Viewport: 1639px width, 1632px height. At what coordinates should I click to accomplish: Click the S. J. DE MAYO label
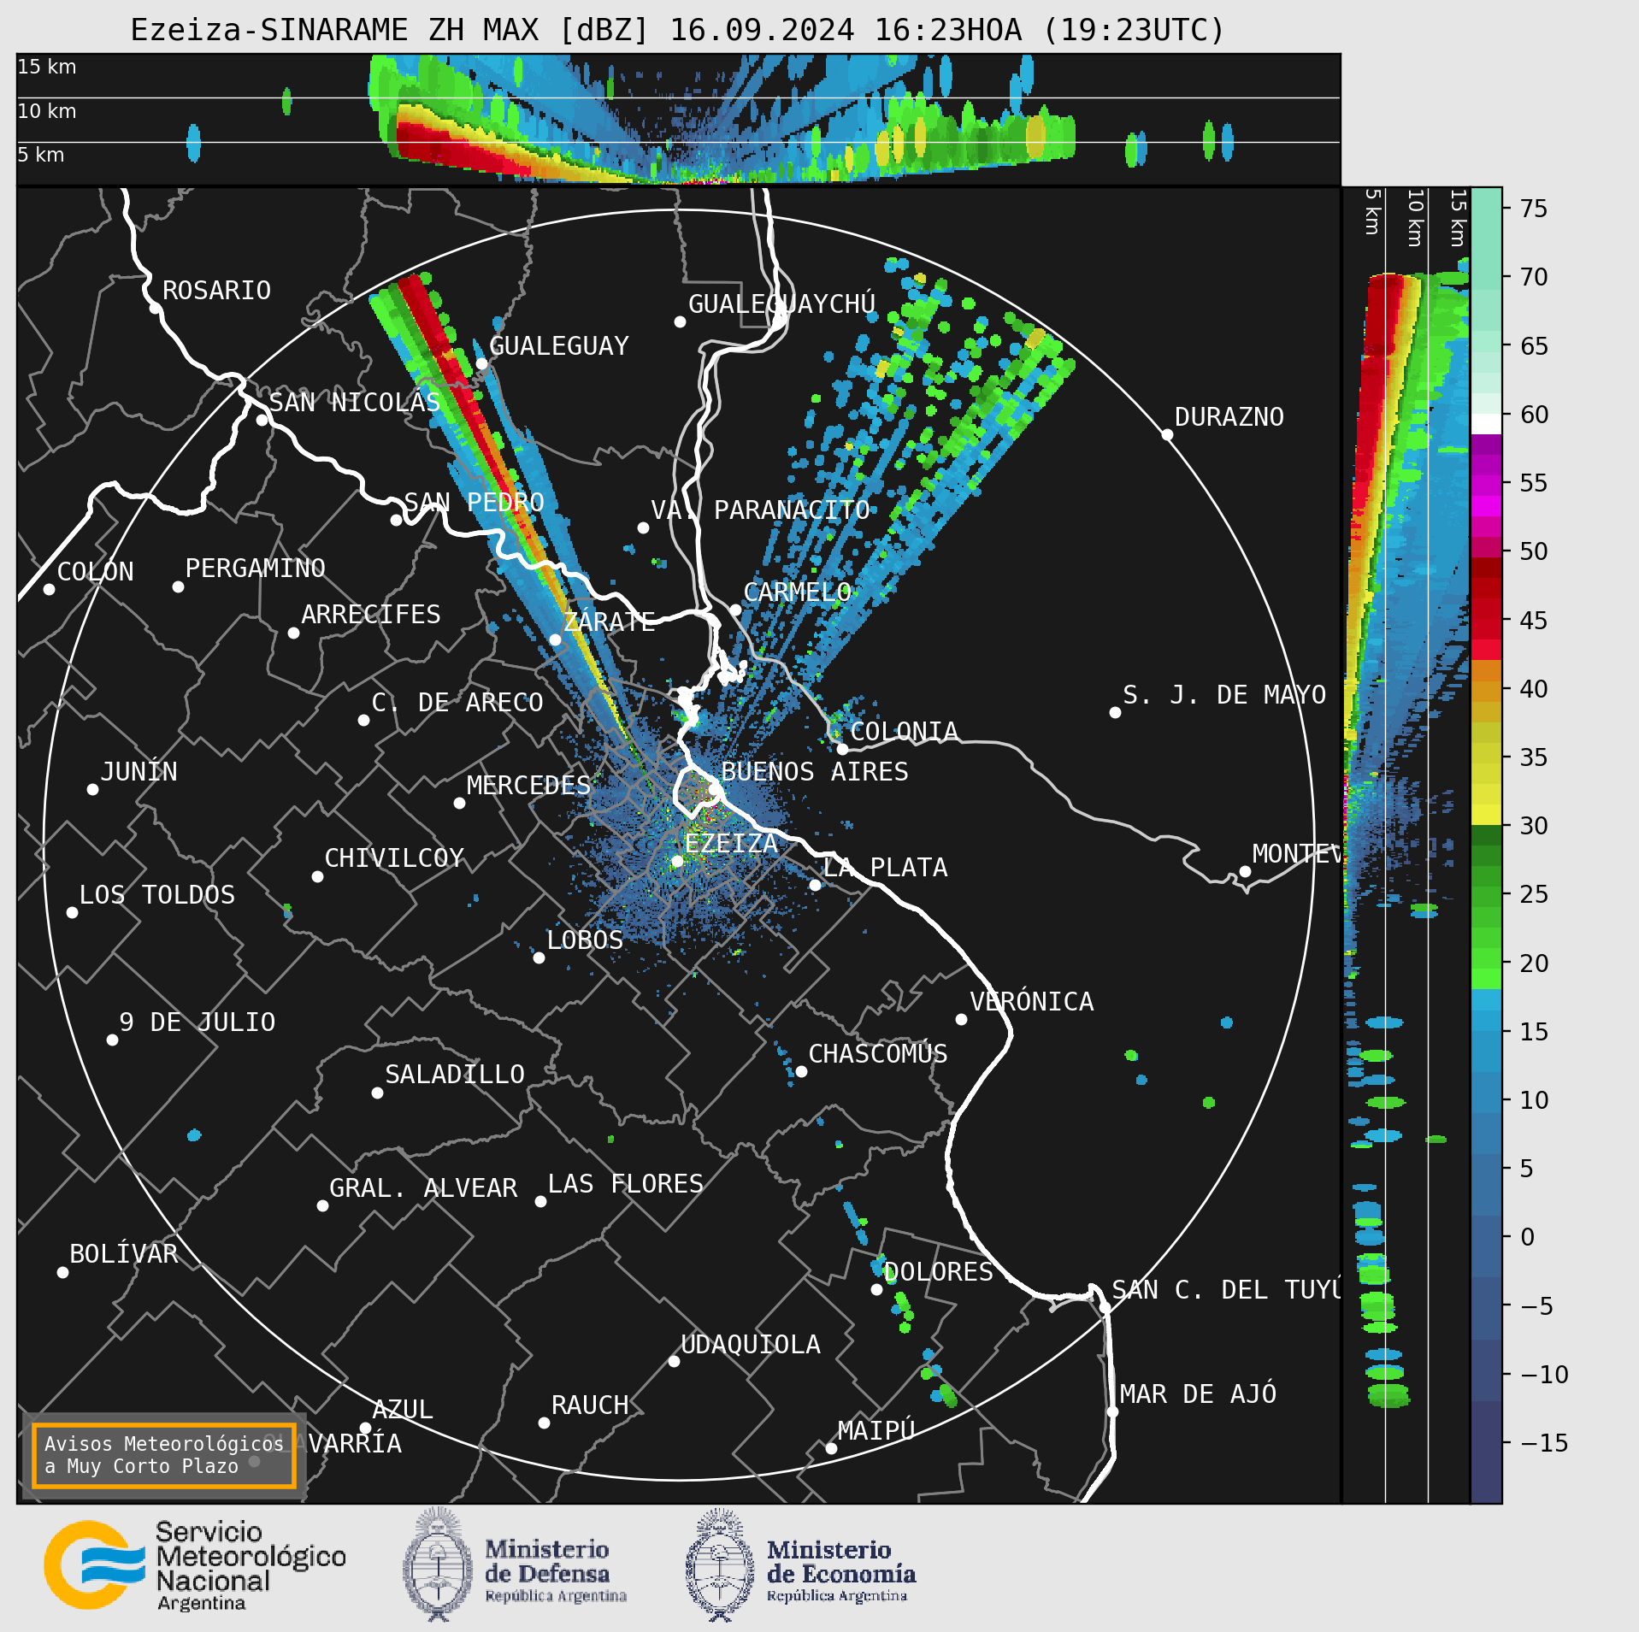(x=1224, y=695)
